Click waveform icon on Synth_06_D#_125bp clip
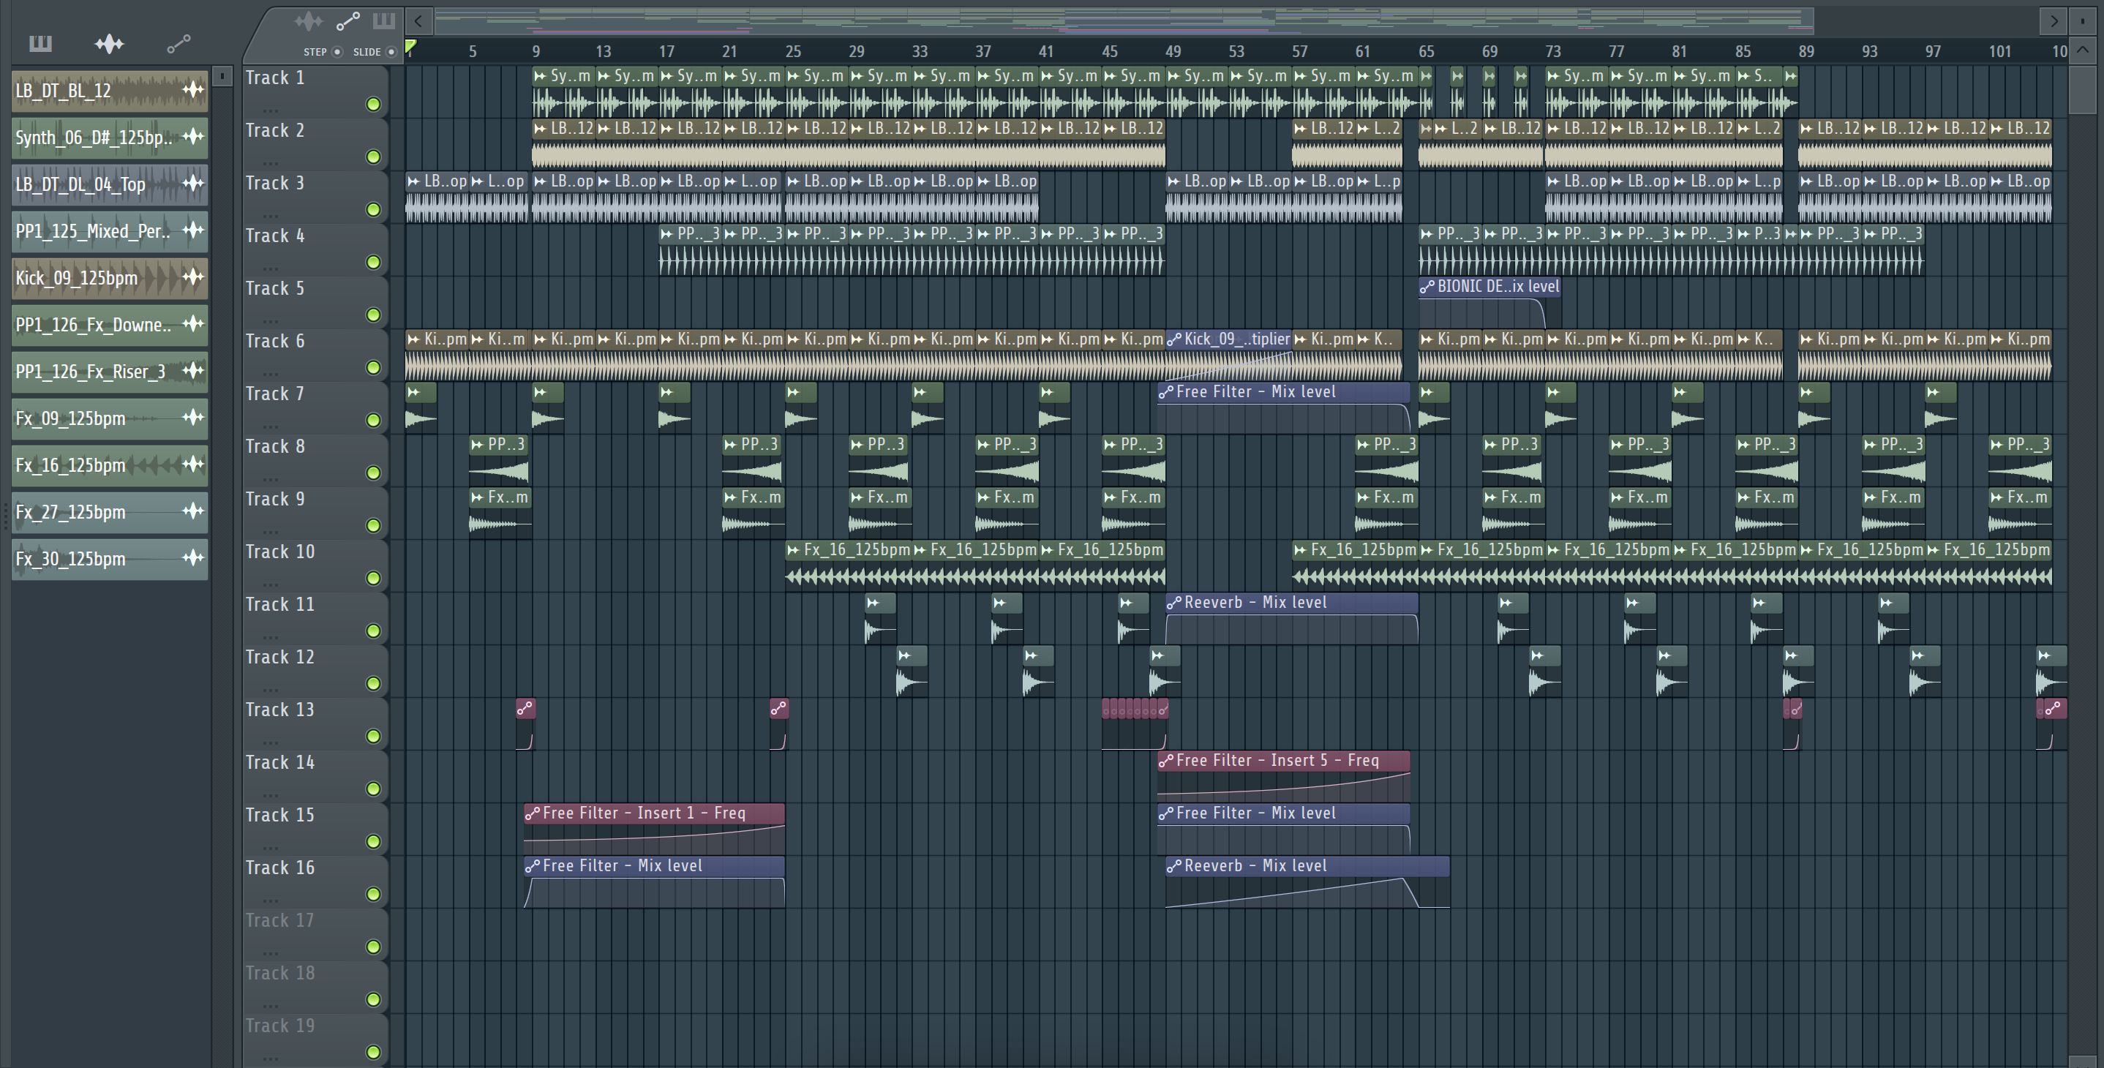Screen dimensions: 2104x1068 [x=192, y=136]
